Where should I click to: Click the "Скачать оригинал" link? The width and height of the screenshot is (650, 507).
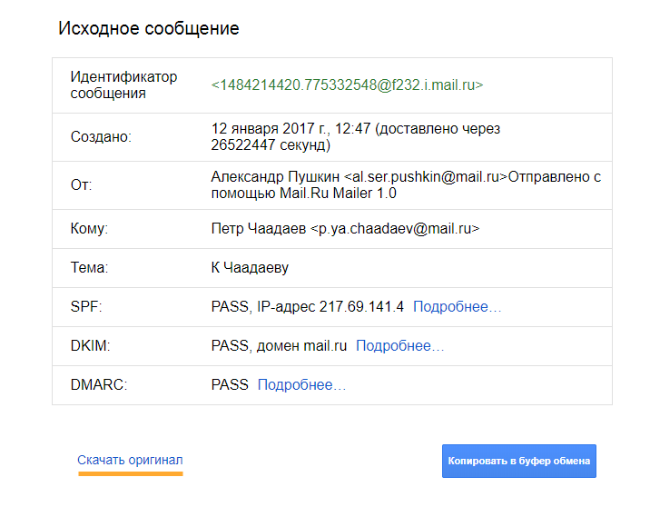tap(130, 460)
